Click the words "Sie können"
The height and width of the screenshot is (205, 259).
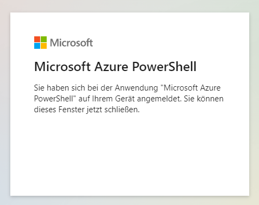tap(204, 99)
